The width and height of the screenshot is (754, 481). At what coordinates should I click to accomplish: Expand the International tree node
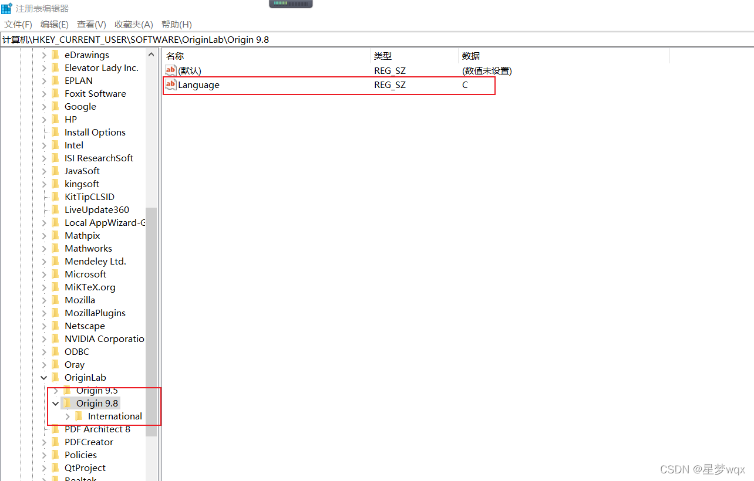point(68,416)
